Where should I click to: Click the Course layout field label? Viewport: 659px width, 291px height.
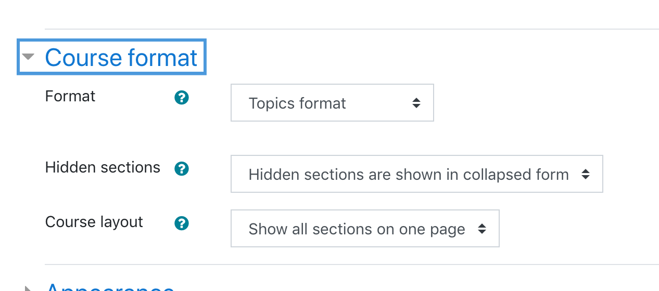(x=94, y=222)
